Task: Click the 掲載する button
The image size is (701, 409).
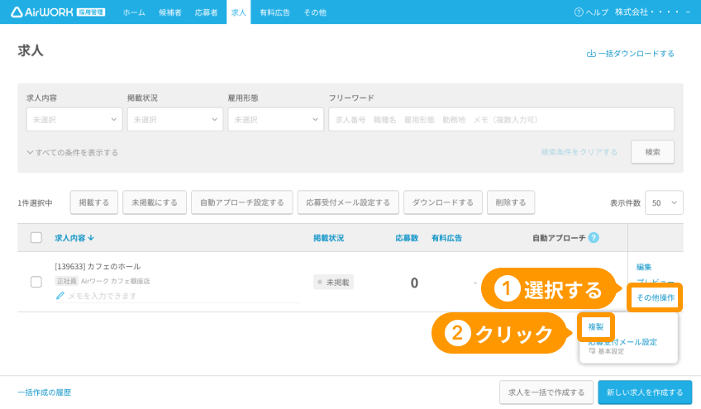Action: click(x=94, y=202)
